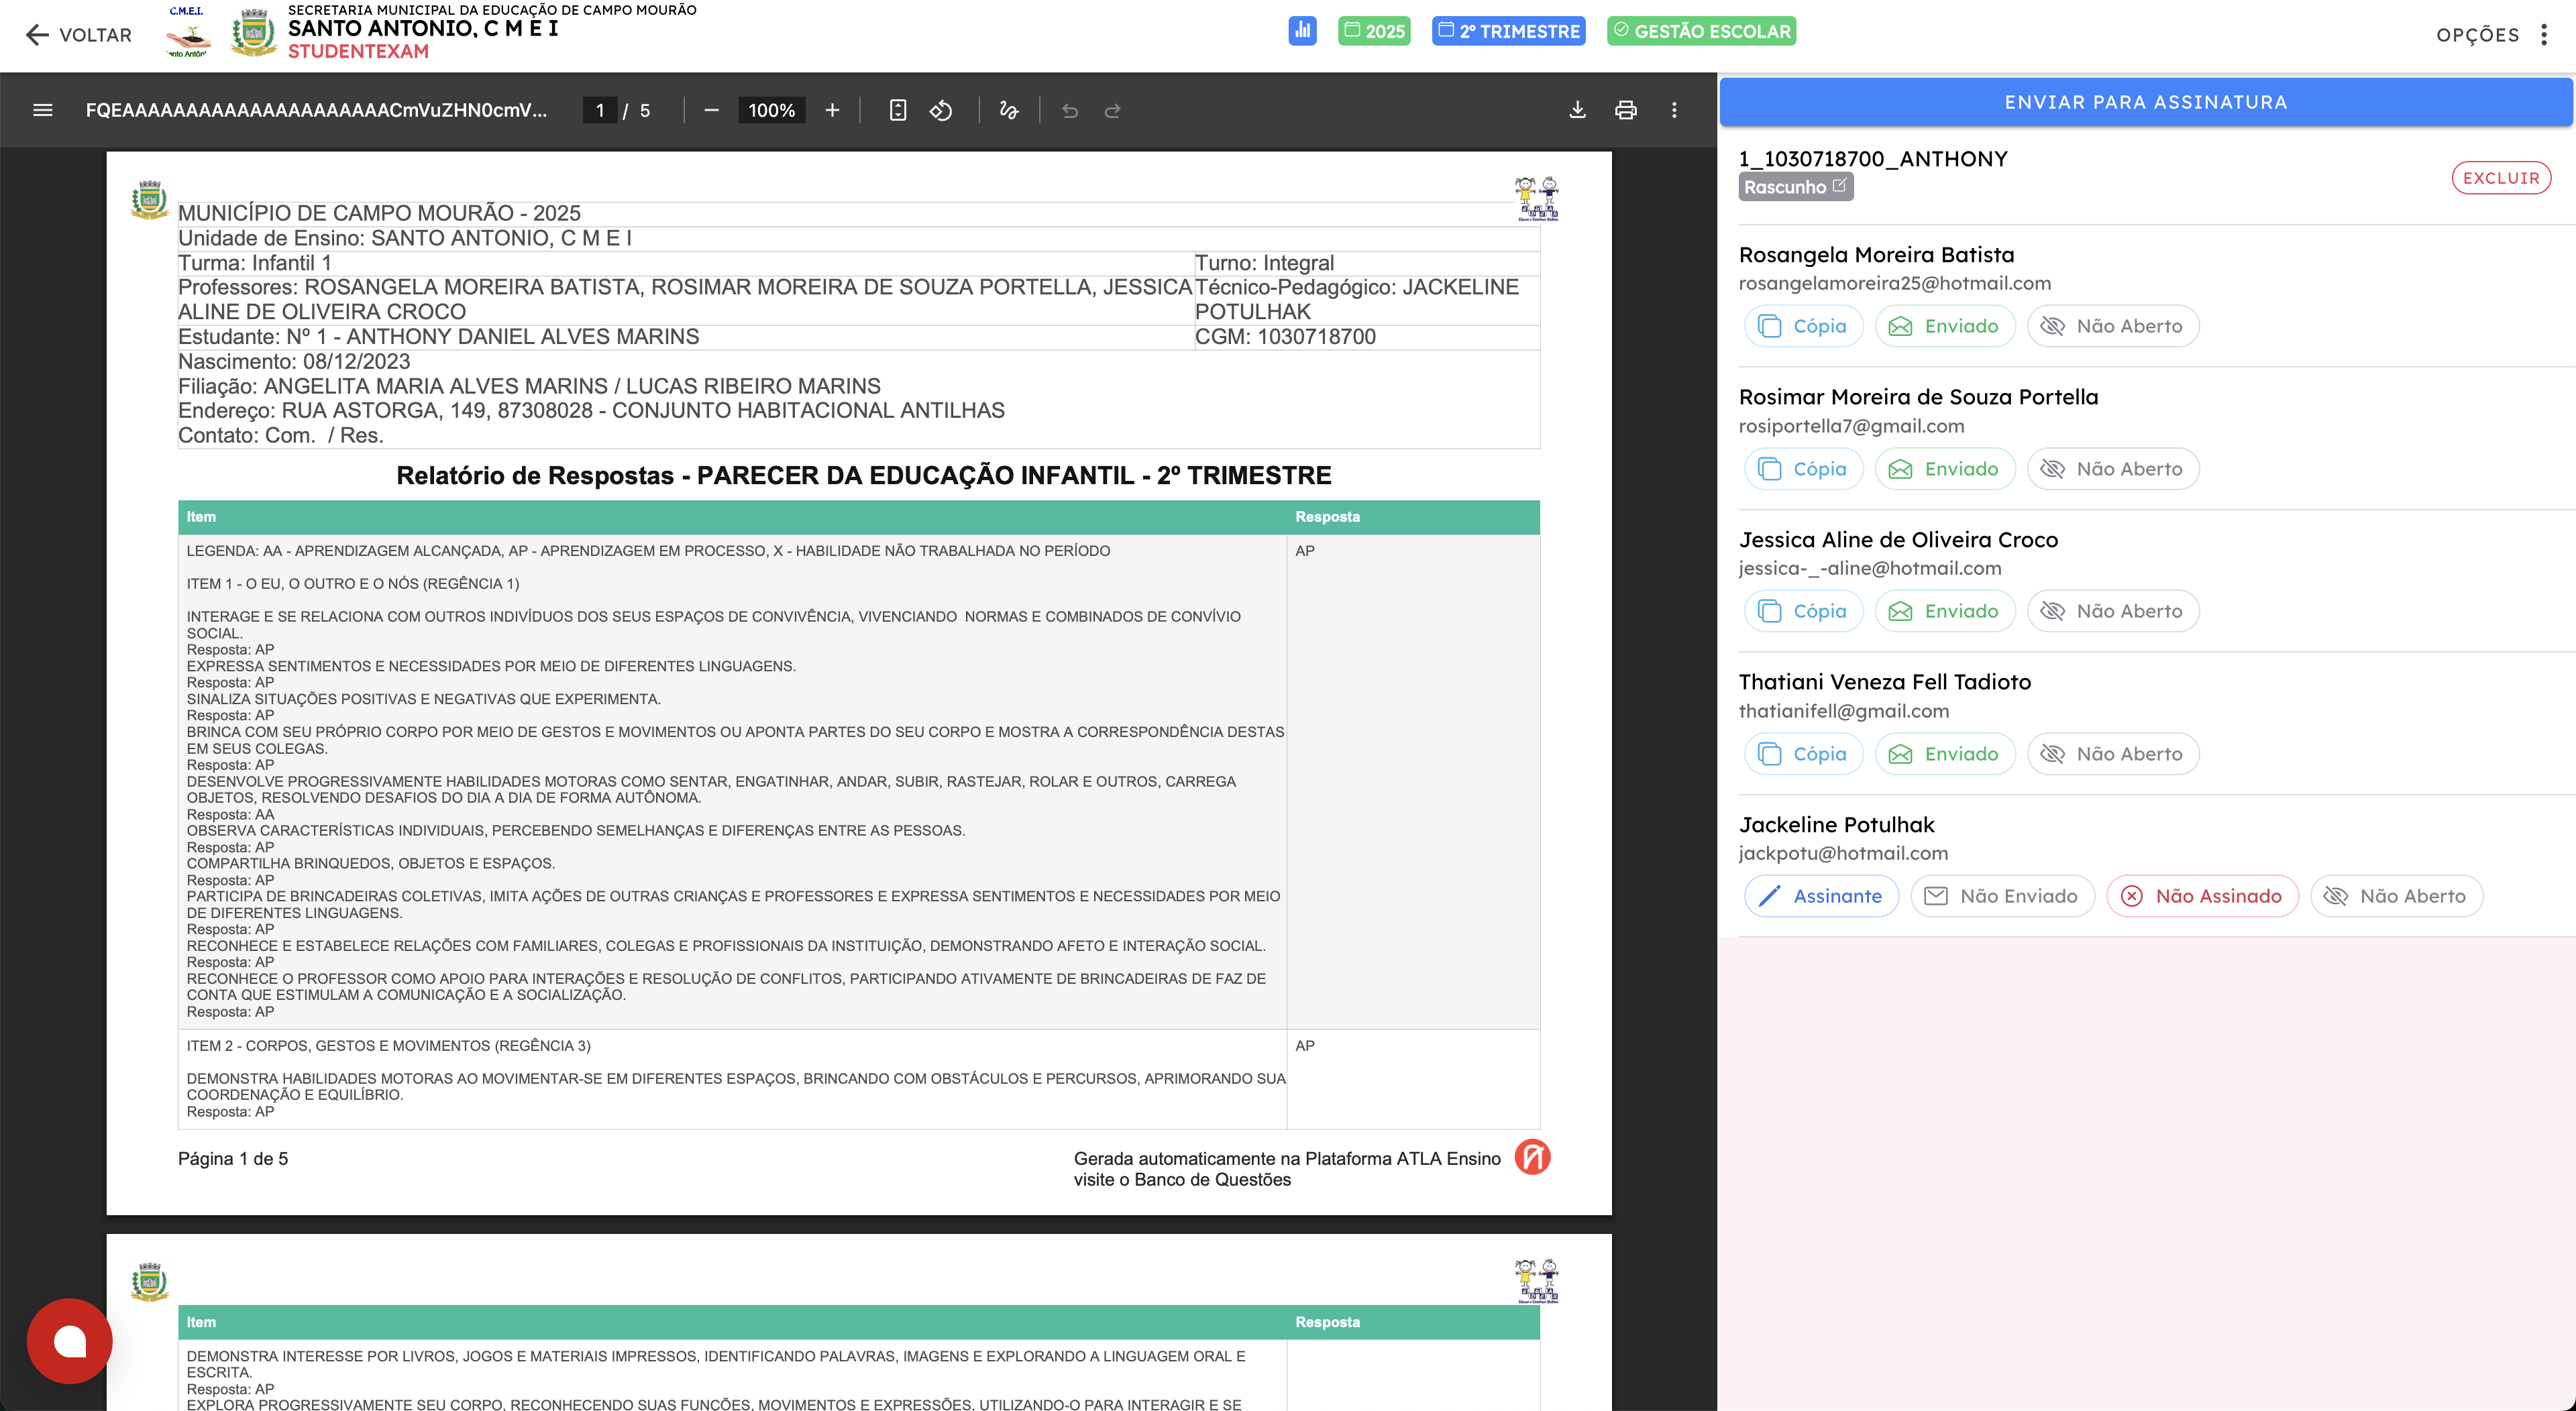Click email rosiportella7@gmail.com
This screenshot has width=2576, height=1411.
coord(1851,426)
